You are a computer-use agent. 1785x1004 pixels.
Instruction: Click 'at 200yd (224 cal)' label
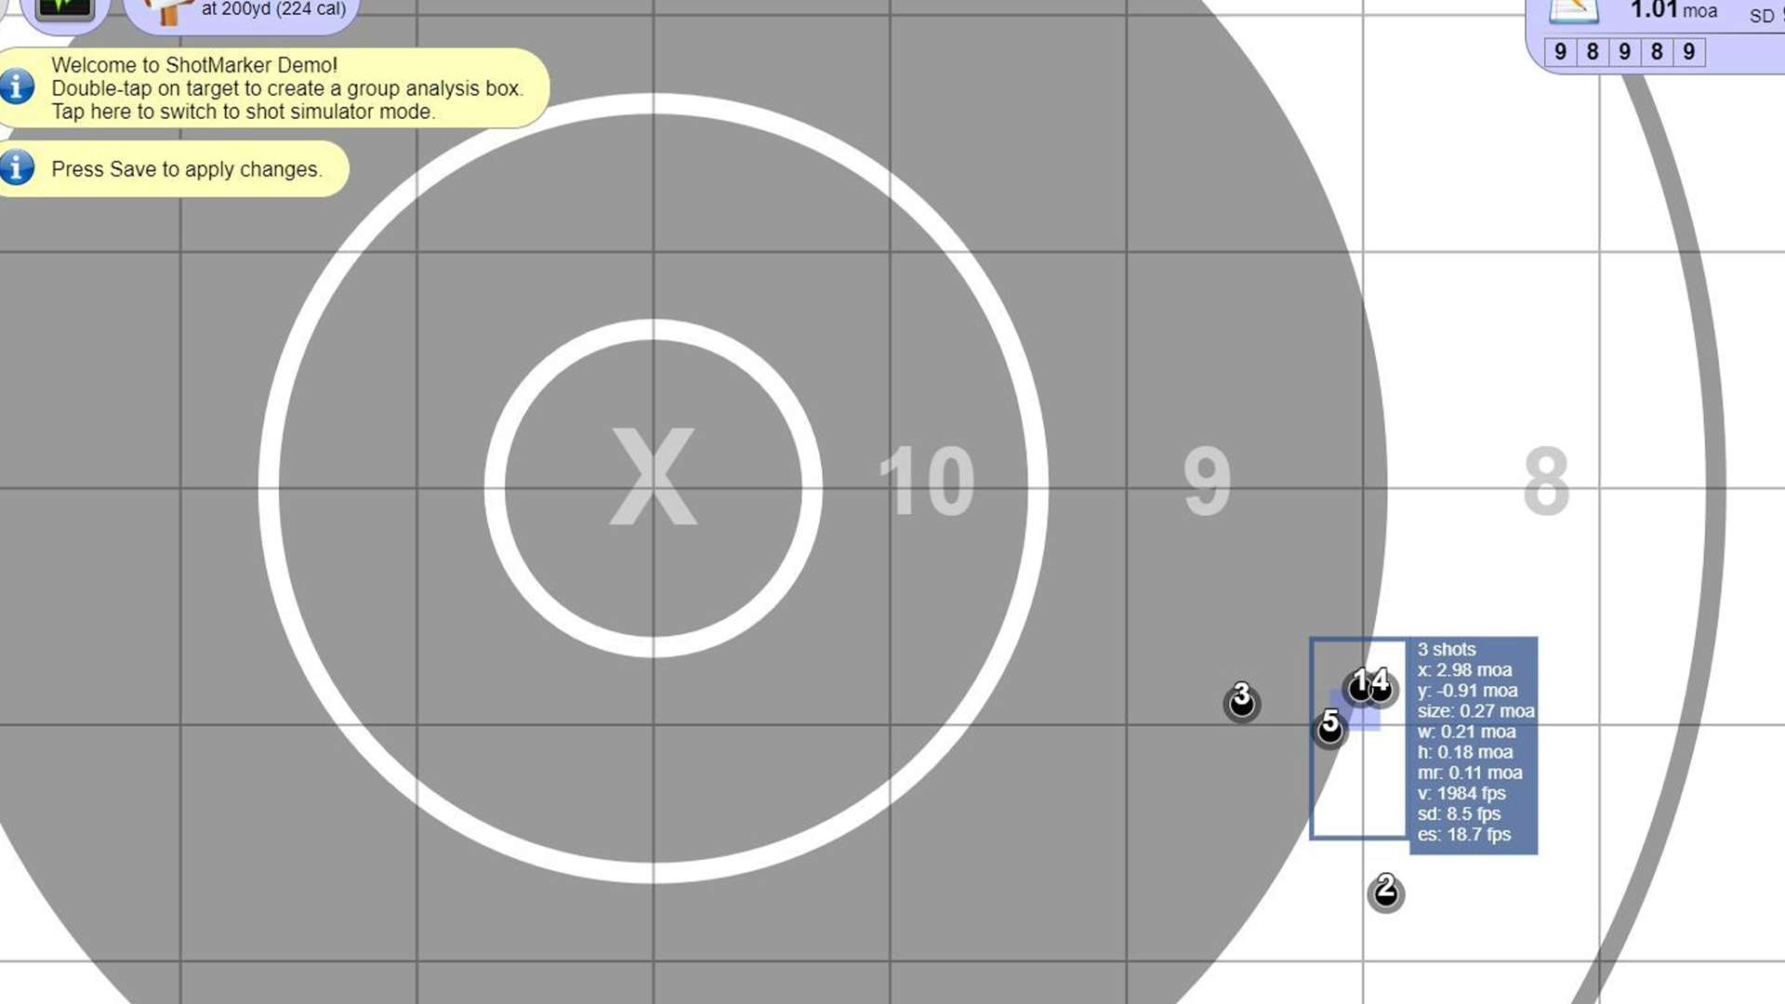[x=273, y=9]
